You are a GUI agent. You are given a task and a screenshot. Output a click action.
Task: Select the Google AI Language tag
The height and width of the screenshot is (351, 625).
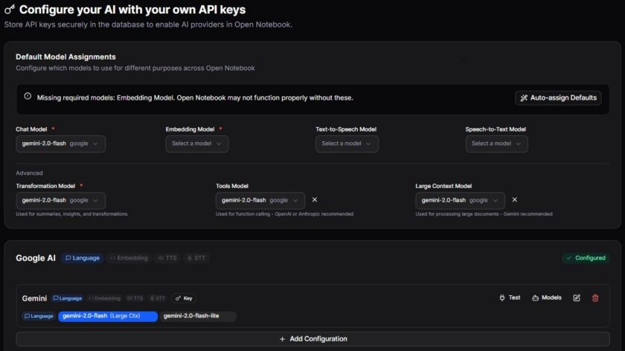point(83,258)
